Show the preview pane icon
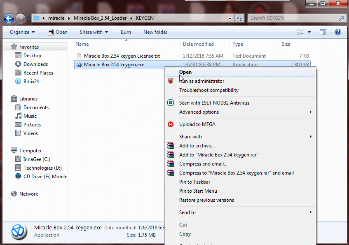 point(323,32)
